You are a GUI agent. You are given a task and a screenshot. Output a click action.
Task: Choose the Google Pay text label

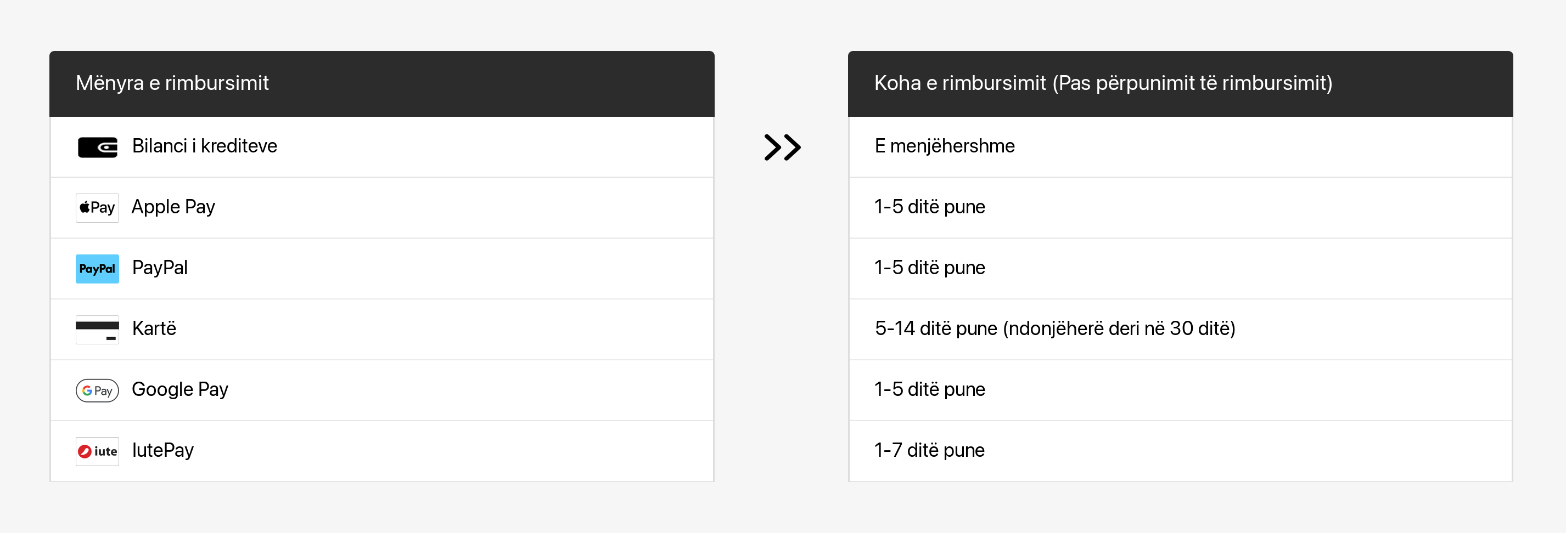(180, 389)
